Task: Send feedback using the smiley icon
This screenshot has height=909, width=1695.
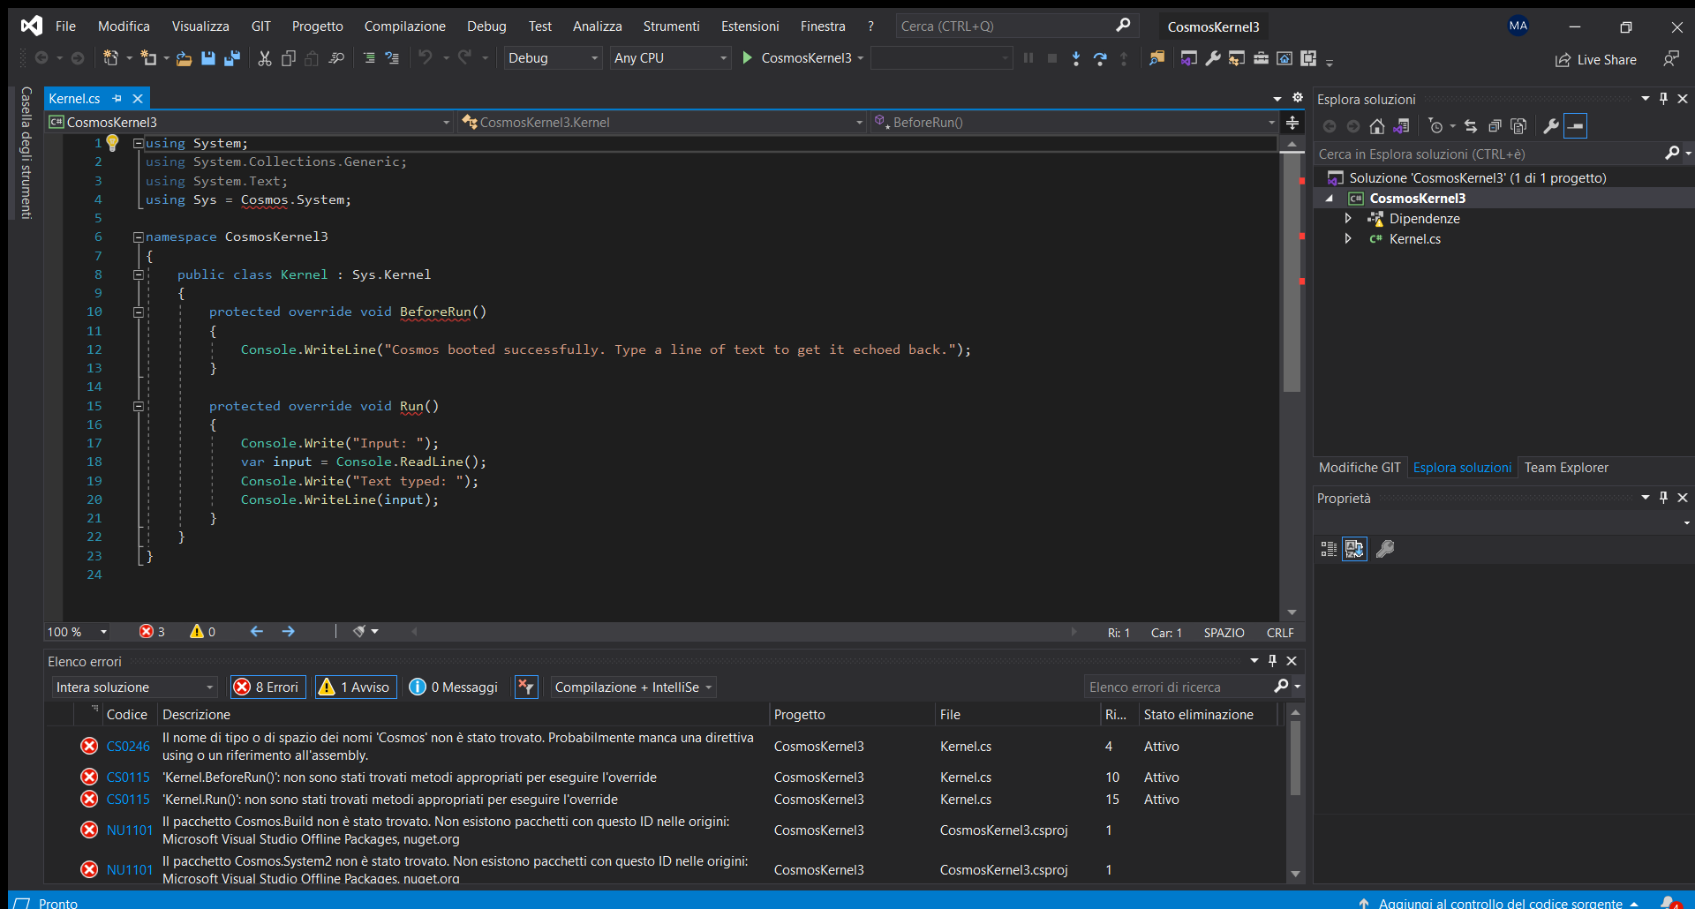Action: point(1673,59)
